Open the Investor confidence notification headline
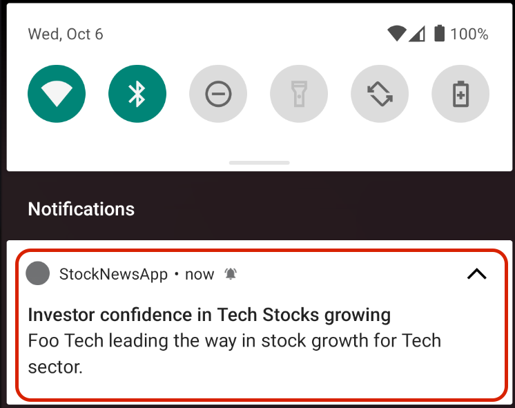Viewport: 515px width, 408px height. click(209, 315)
